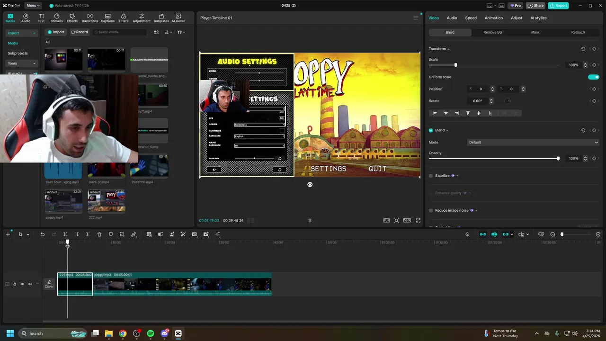Click the record voiceover microphone icon
The height and width of the screenshot is (341, 606).
(x=467, y=234)
